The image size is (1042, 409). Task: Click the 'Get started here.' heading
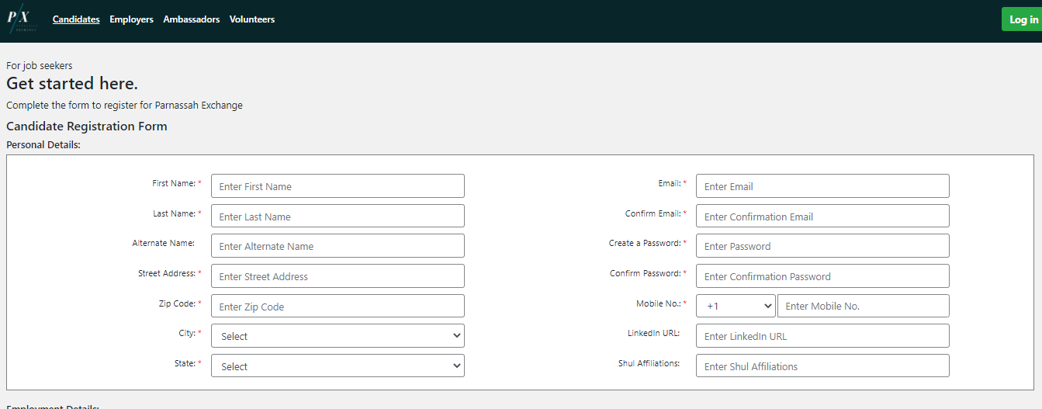coord(72,84)
